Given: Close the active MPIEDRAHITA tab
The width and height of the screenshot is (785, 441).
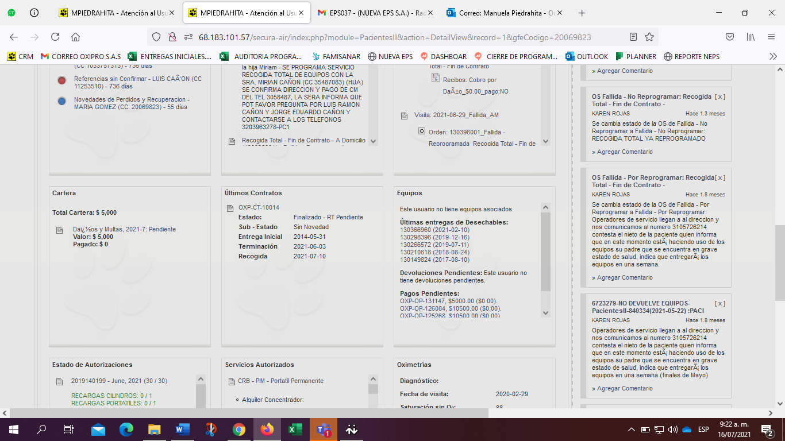Looking at the screenshot, I should click(301, 13).
